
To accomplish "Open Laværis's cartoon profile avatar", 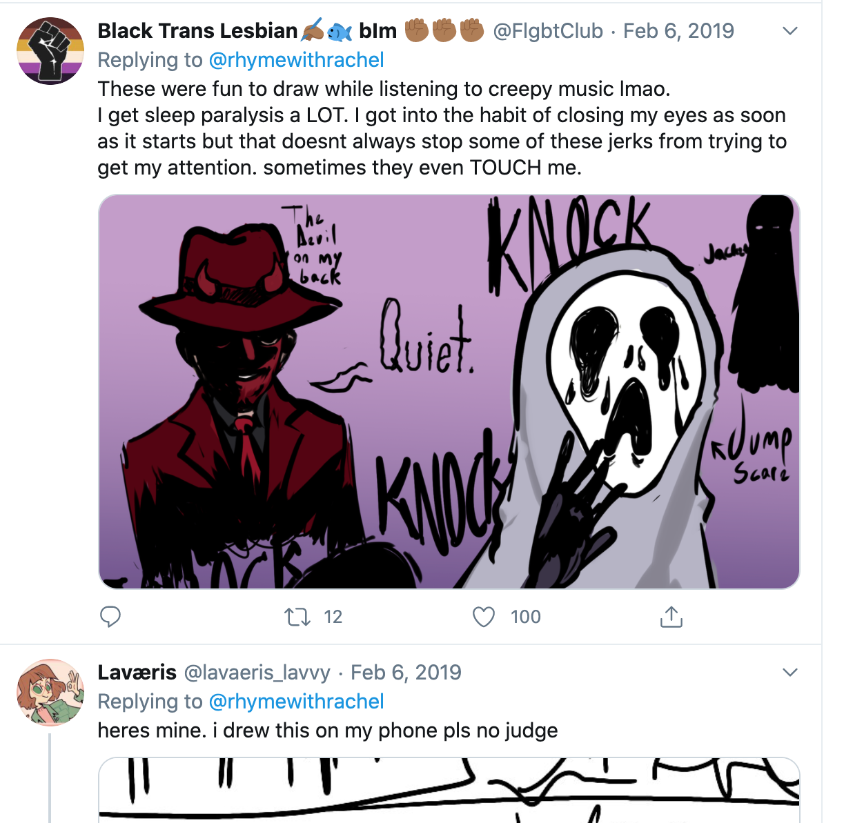I will coord(50,693).
